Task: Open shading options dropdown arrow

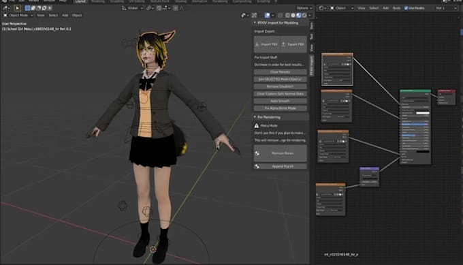Action: 310,16
